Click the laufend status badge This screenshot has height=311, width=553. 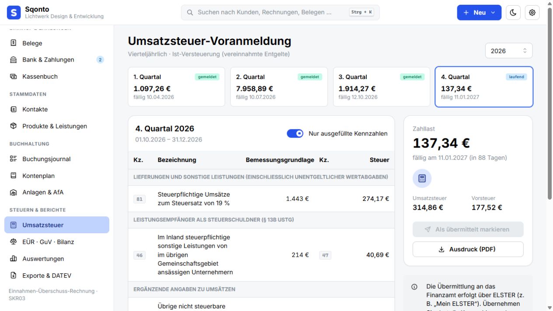pos(517,77)
